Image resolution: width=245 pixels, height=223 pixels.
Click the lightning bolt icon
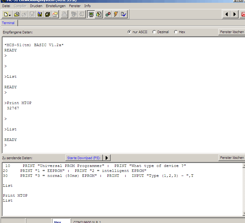116,14
